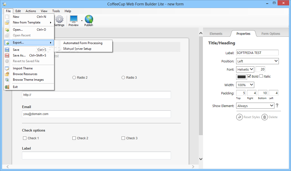Click the Label field containing SOFTPEDIA TEST
Image resolution: width=291 pixels, height=171 pixels.
coord(257,53)
